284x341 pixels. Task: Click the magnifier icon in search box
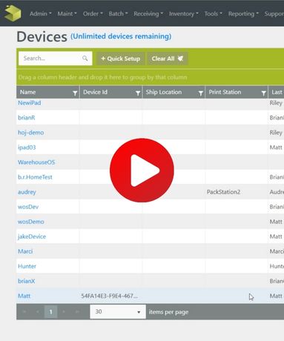(x=85, y=59)
